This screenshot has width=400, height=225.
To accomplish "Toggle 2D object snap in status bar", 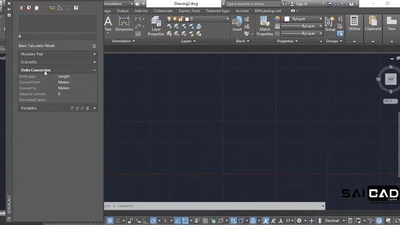I will point(185,221).
